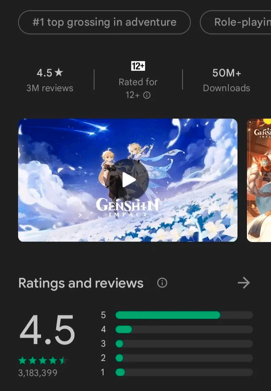Open the 3M reviews label
The image size is (271, 391).
(x=50, y=88)
